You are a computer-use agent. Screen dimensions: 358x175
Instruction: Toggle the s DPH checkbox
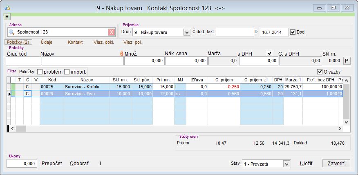pyautogui.click(x=269, y=53)
